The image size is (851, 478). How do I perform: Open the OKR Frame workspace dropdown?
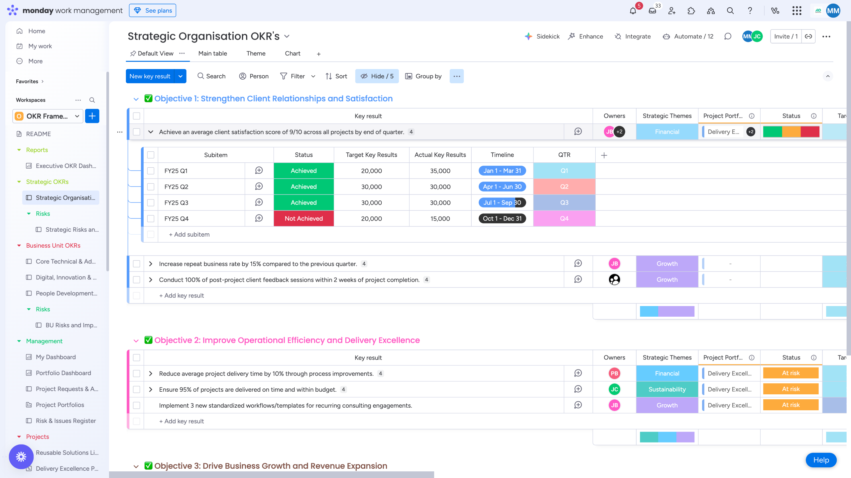[48, 116]
